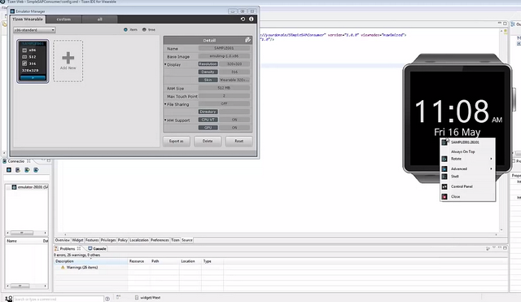Screen dimensions: 521x302
Task: Switch to the all tab
Action: pyautogui.click(x=99, y=20)
